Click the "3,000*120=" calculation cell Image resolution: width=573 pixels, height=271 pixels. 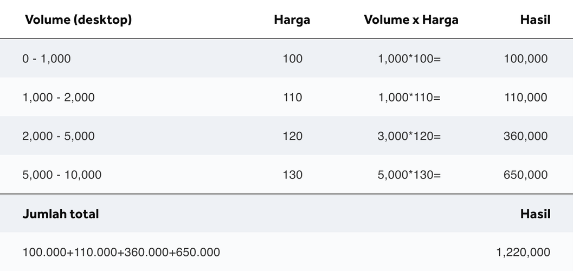409,136
